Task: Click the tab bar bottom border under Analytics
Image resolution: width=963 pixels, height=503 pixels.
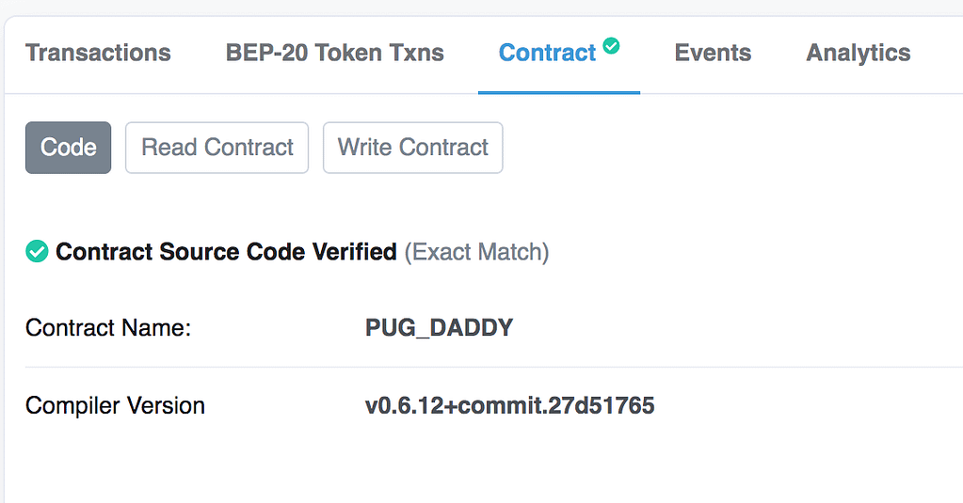Action: tap(858, 93)
